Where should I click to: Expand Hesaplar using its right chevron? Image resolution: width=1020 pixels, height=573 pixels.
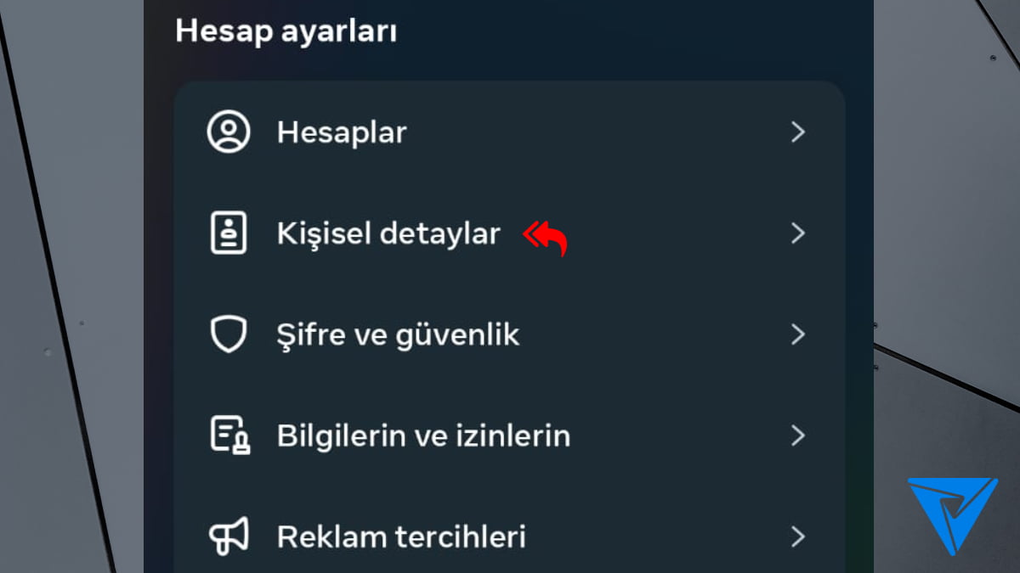click(797, 132)
